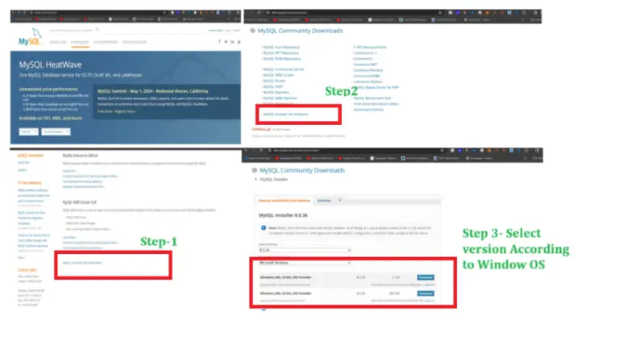Viewport: 619px width, 345px height.
Task: Click the 'MySQL Installer 8.0.36' title text
Action: [x=283, y=215]
